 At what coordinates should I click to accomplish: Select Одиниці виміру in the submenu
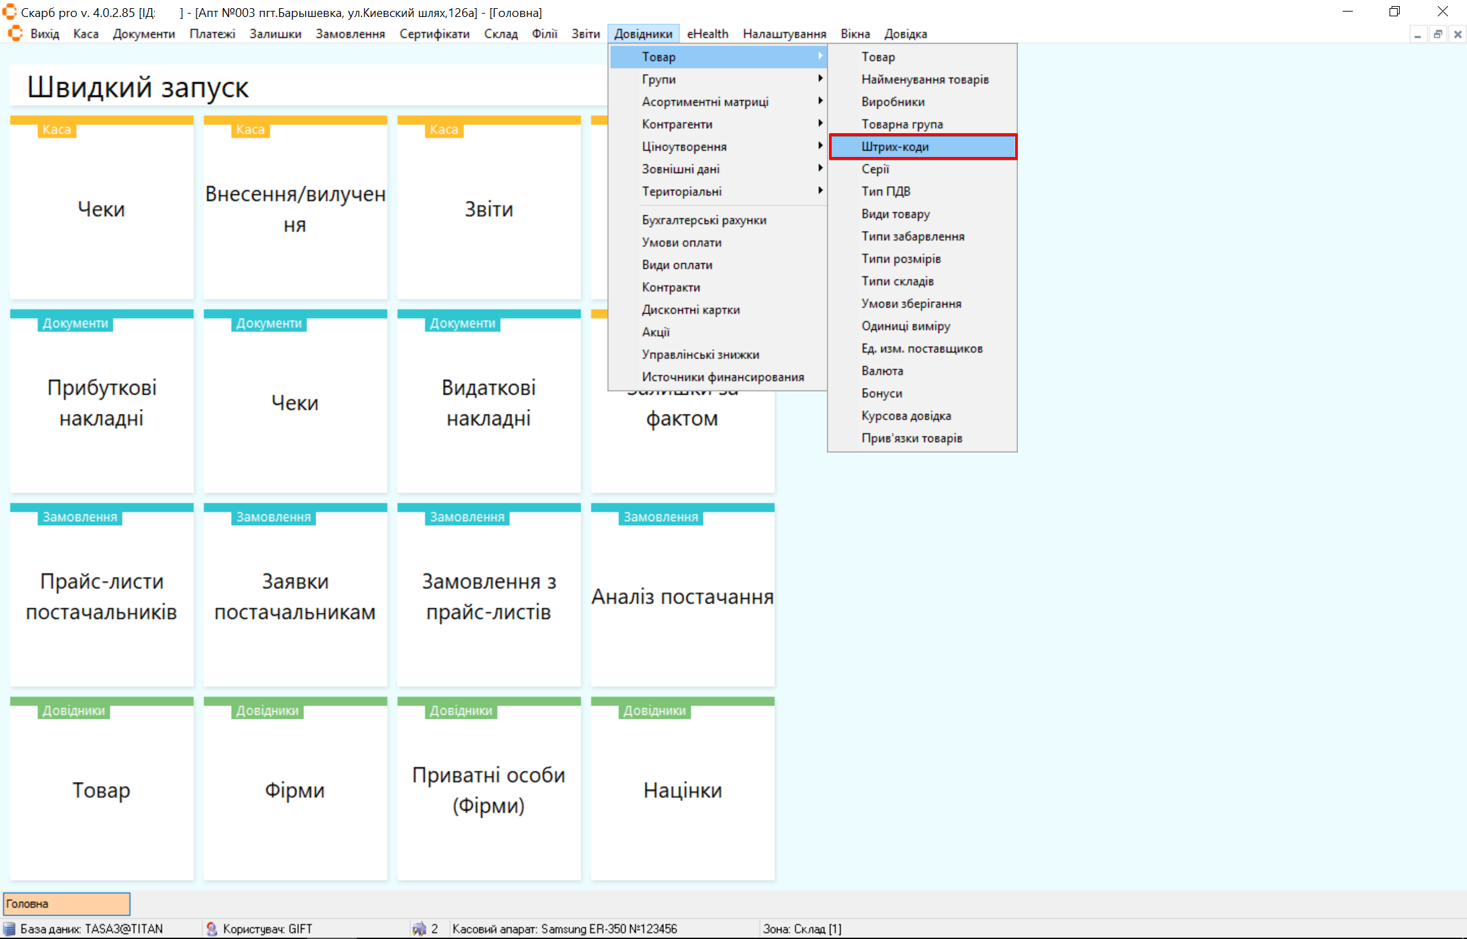click(x=905, y=326)
